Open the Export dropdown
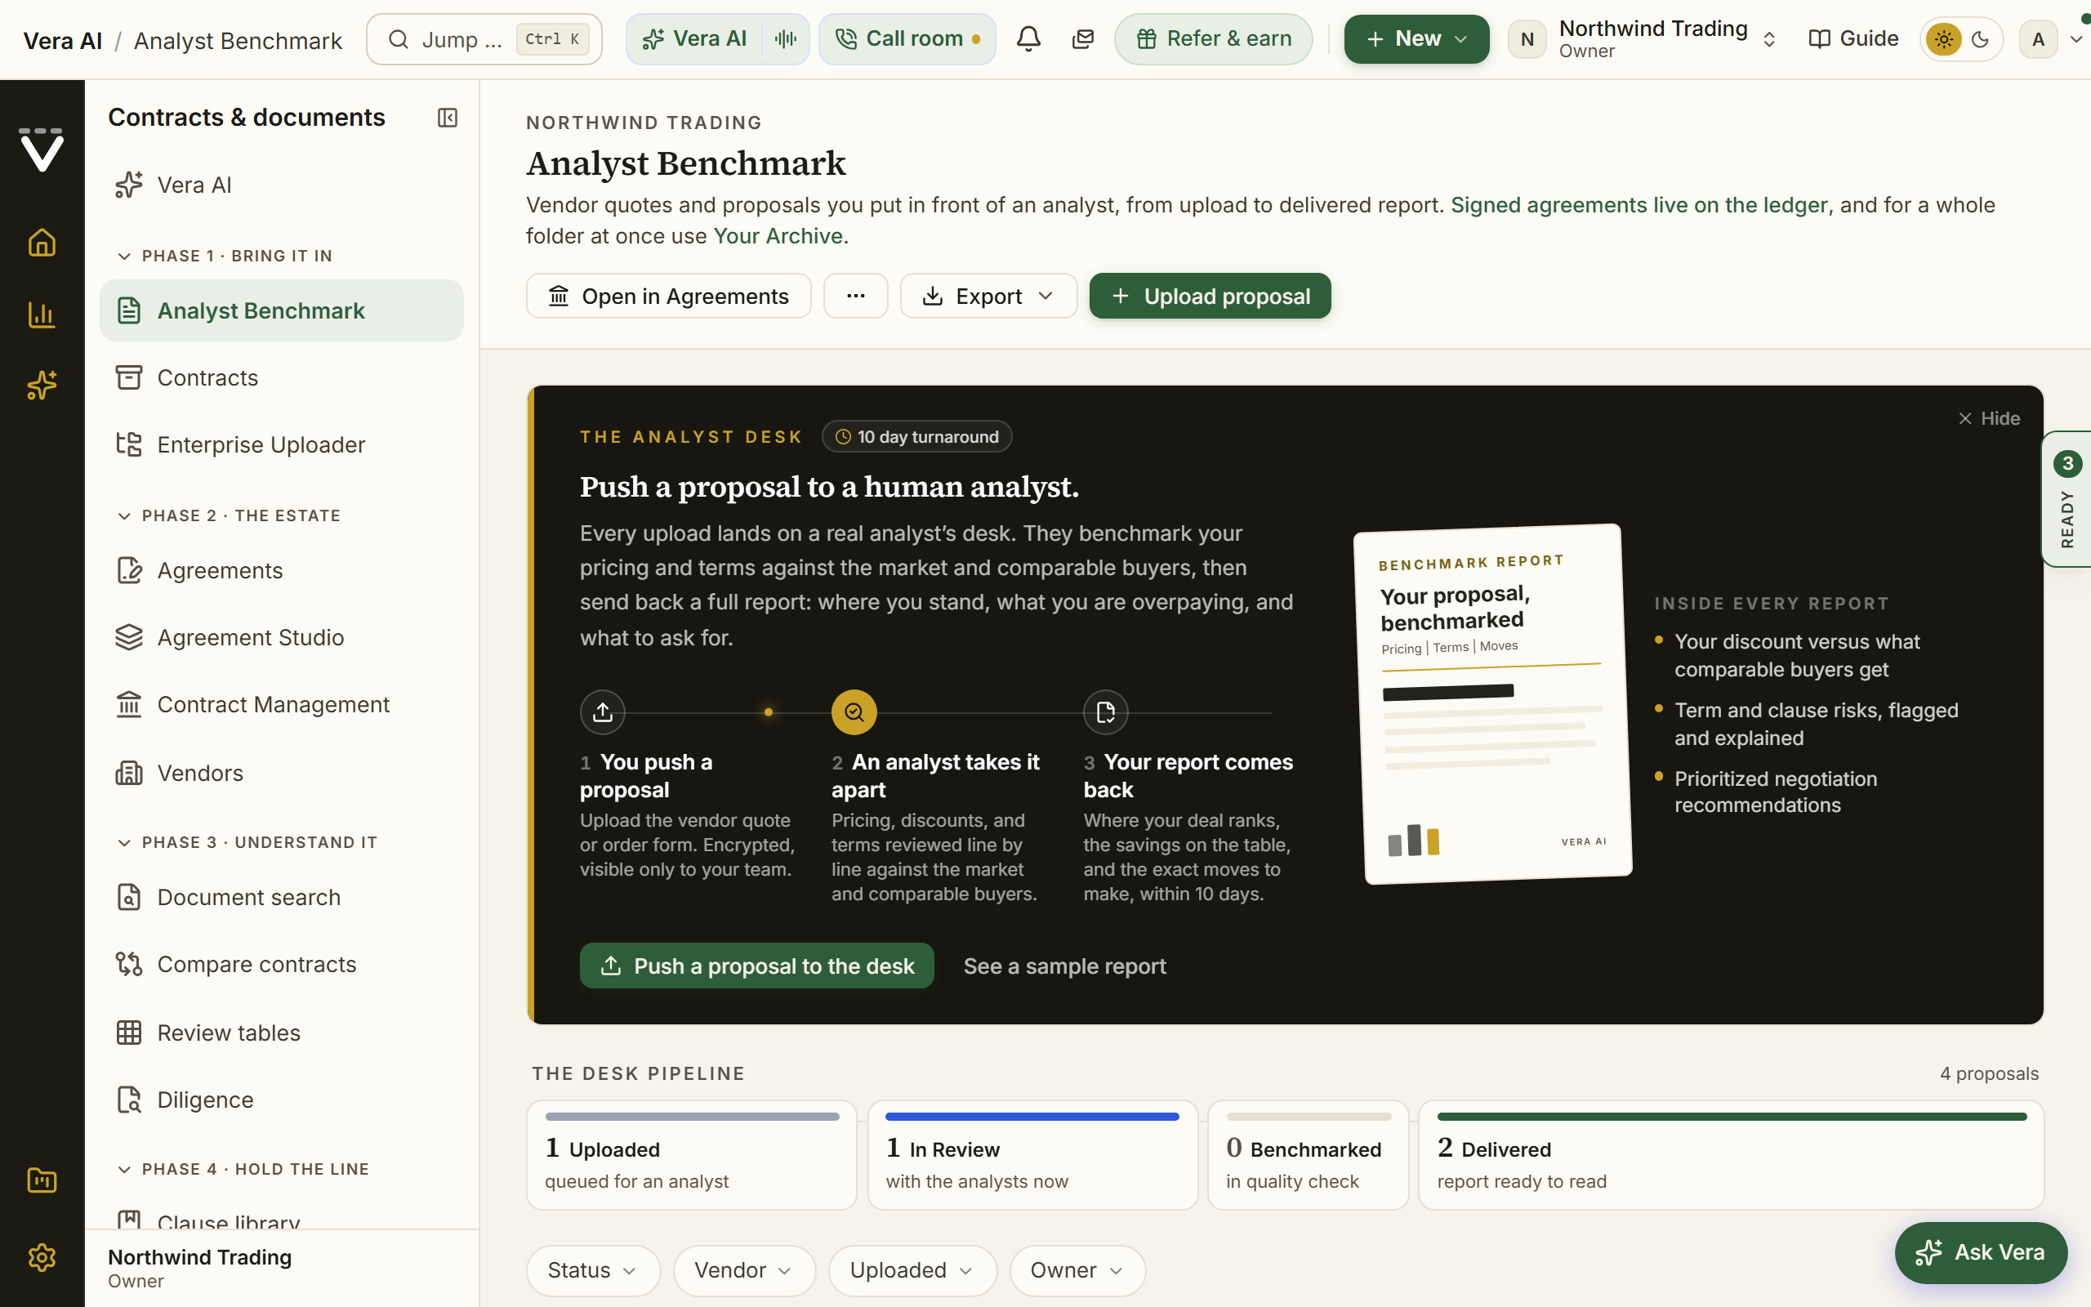The height and width of the screenshot is (1307, 2091). click(x=988, y=297)
